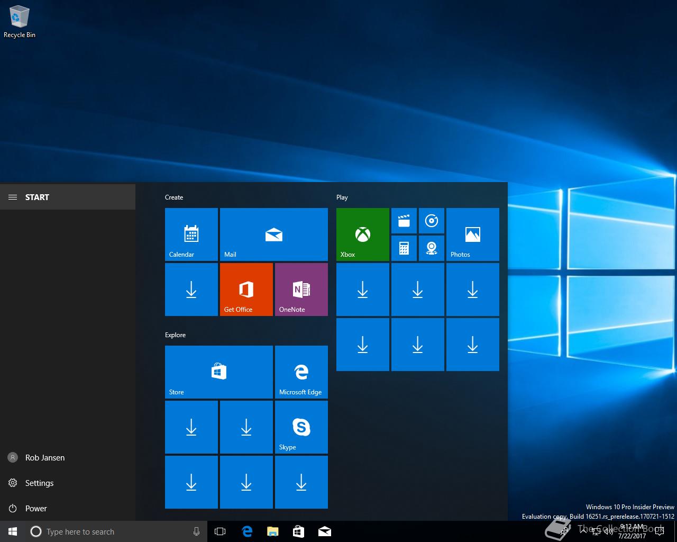Open the OneNote tile

click(x=301, y=290)
